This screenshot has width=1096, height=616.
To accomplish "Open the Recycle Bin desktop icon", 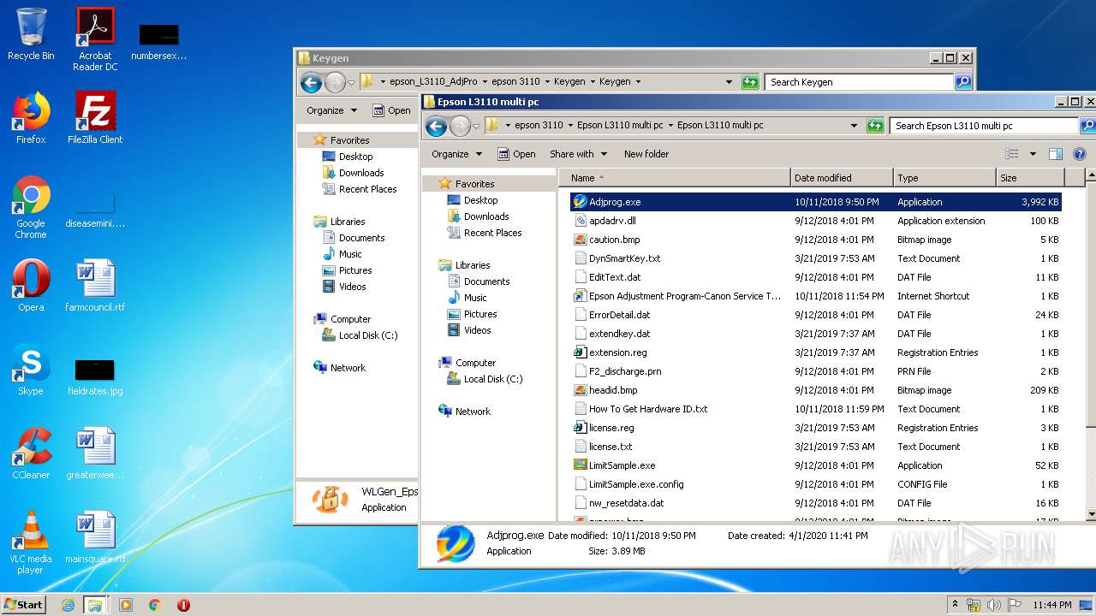I will click(x=31, y=34).
